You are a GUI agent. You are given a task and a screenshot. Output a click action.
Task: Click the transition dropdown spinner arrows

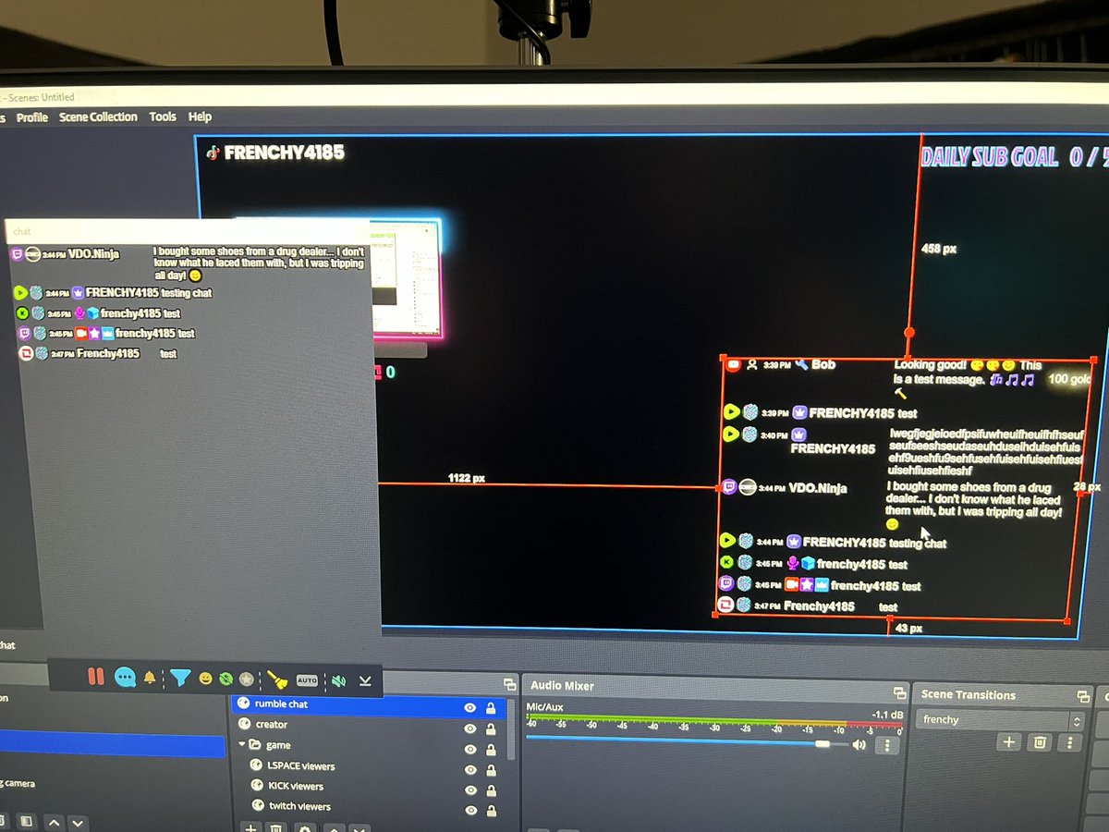point(1077,721)
